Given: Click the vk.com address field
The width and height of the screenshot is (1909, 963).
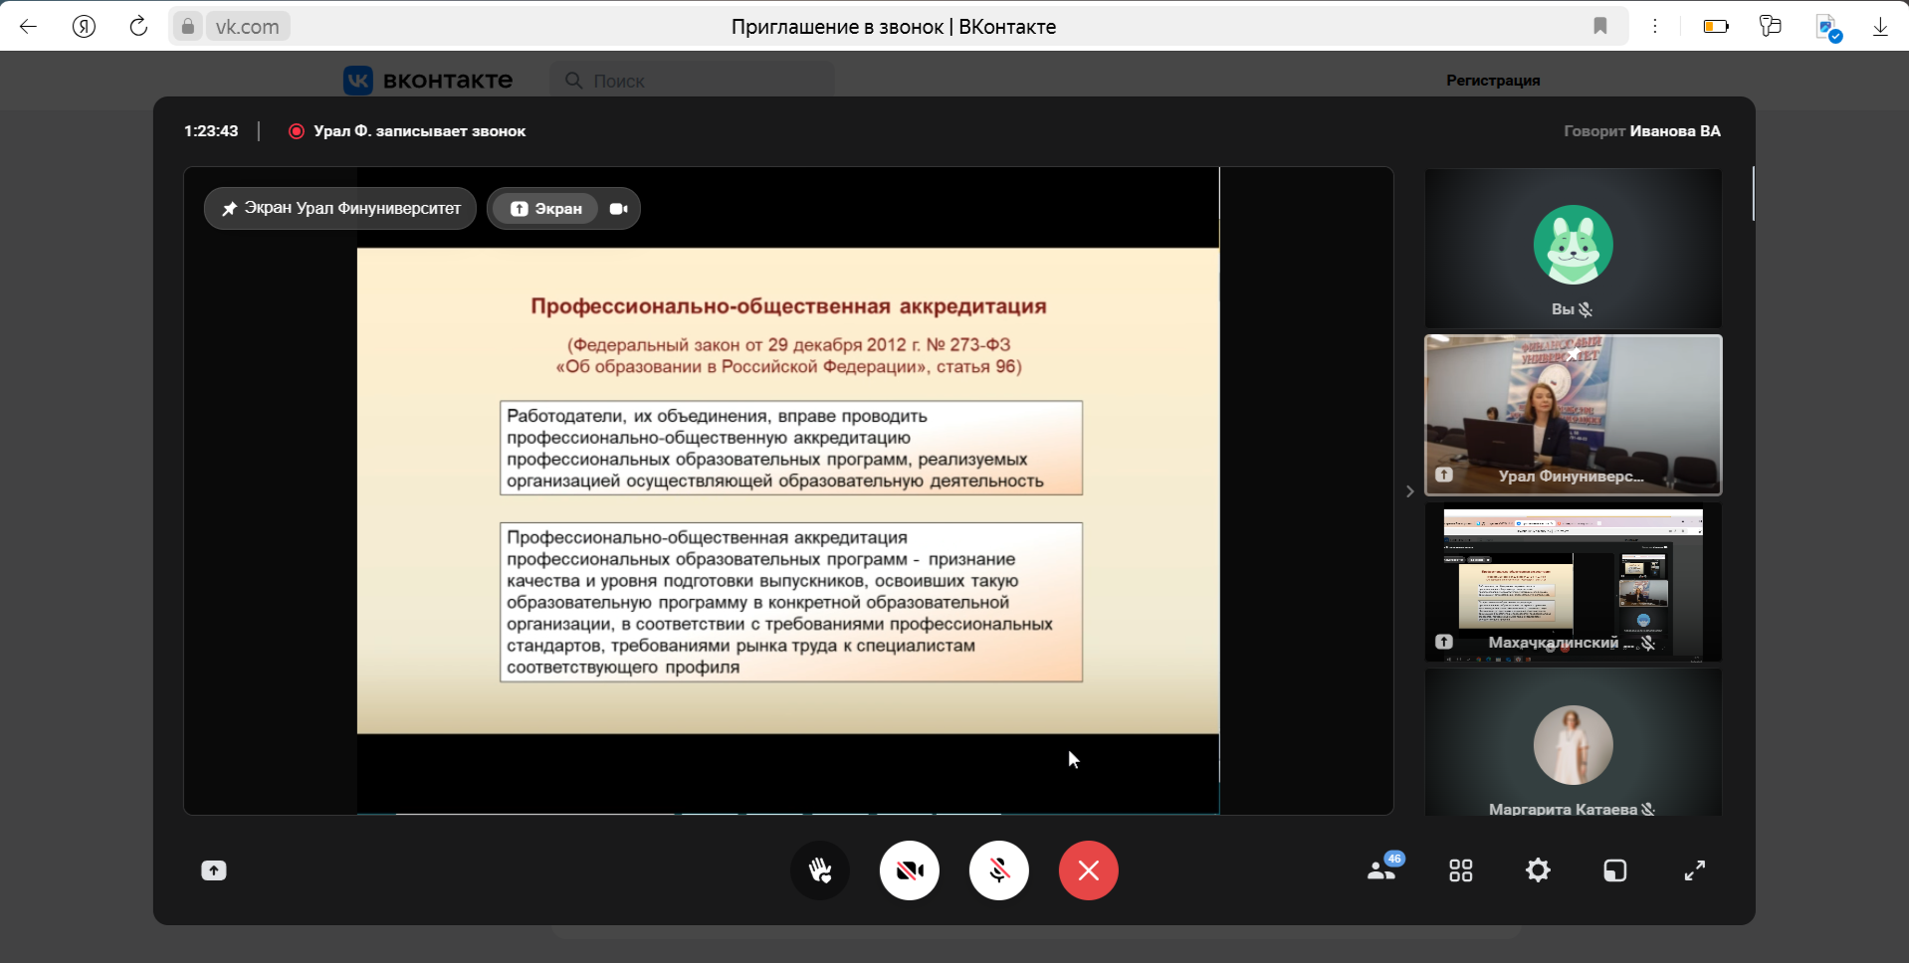Looking at the screenshot, I should [247, 26].
